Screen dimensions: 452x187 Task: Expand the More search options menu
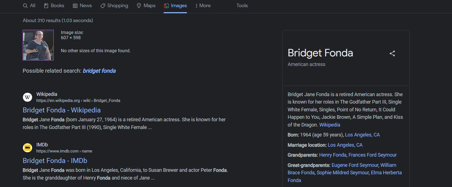tap(203, 6)
